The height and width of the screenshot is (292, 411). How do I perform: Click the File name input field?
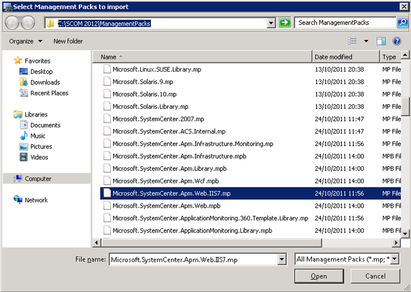[x=194, y=259]
